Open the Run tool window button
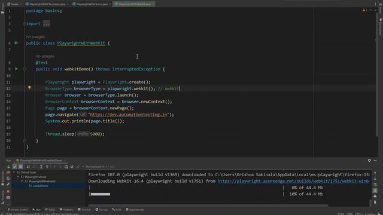This screenshot has width=383, height=215. tap(37, 210)
